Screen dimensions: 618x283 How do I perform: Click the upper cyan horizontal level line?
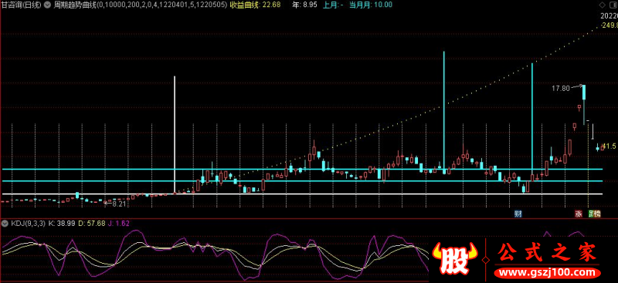click(x=302, y=169)
